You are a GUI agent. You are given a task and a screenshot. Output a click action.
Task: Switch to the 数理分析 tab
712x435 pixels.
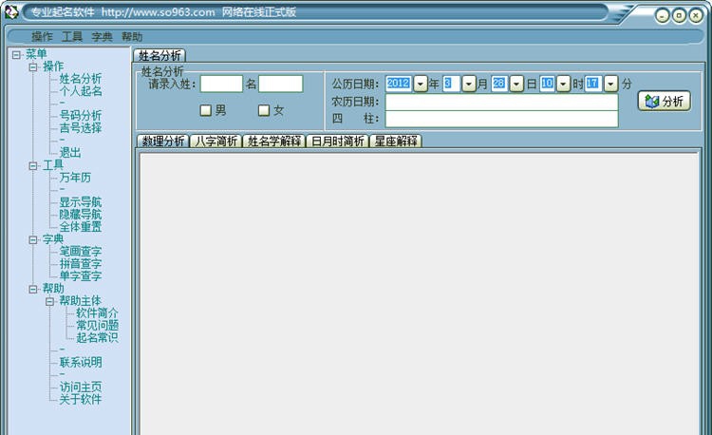click(x=163, y=142)
